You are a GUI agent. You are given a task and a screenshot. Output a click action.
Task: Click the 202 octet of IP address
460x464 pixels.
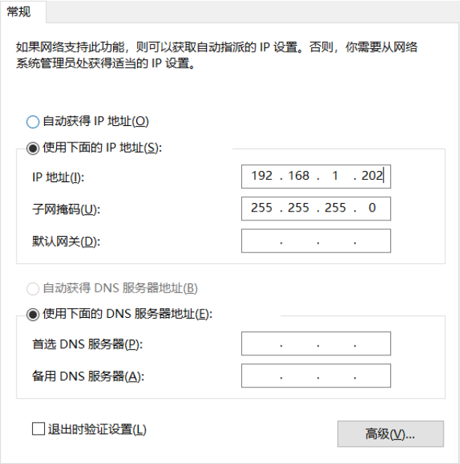371,177
